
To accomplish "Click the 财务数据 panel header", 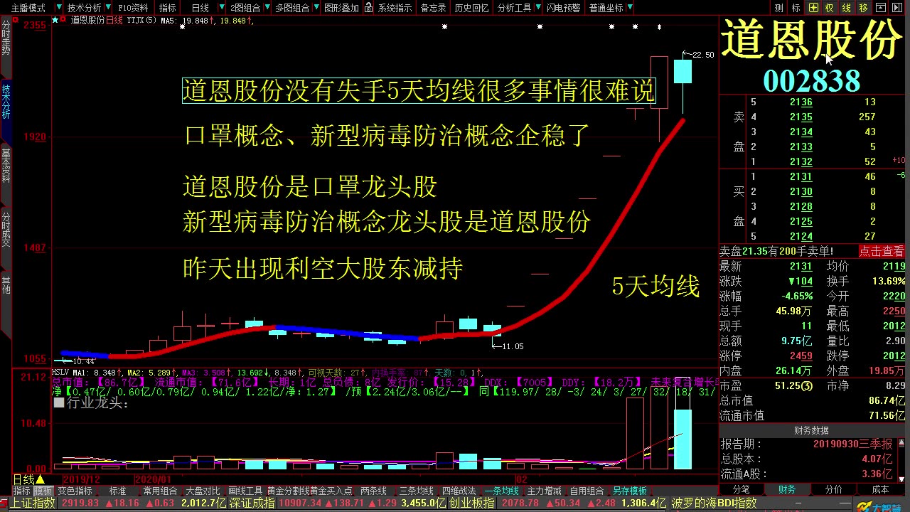I will tap(811, 430).
